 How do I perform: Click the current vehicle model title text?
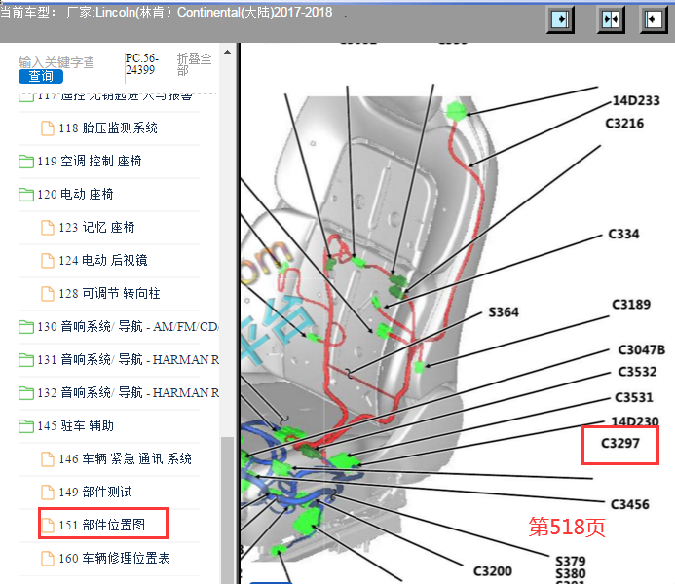tap(167, 12)
